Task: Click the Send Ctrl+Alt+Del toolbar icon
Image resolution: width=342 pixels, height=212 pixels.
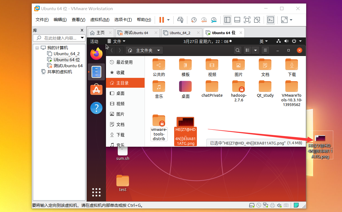Action: (x=180, y=20)
